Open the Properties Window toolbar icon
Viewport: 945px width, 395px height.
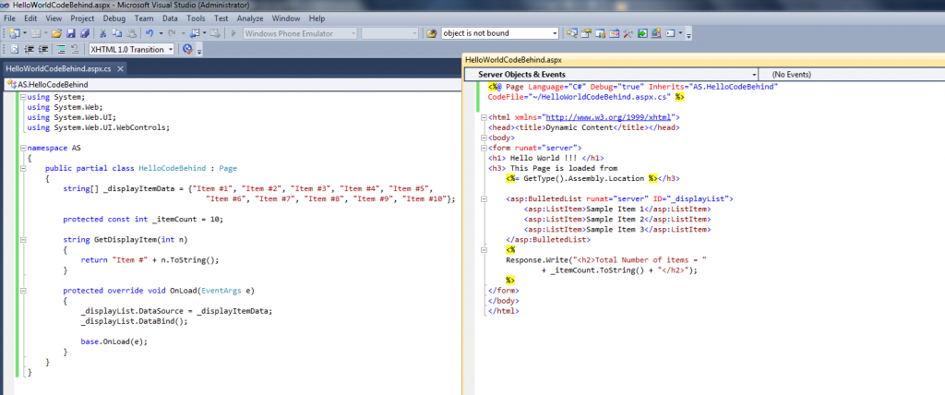[586, 33]
